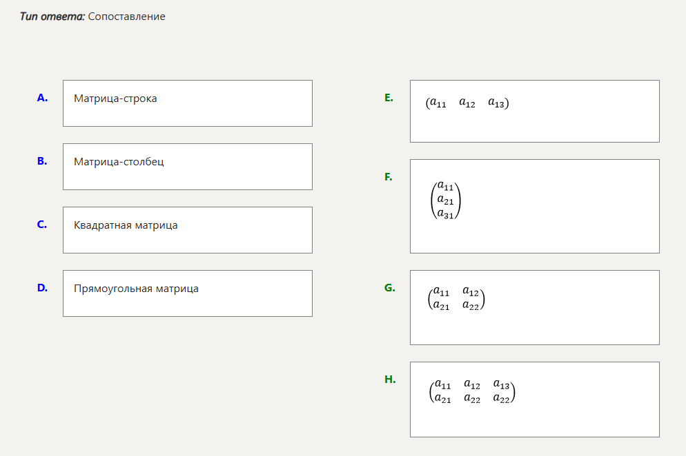Screen dimensions: 686x456
Task: Click the 'Тип ответа:' header label
Action: (x=52, y=17)
